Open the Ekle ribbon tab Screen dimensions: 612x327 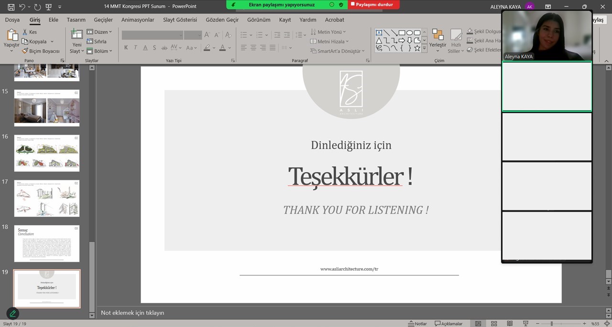pos(53,20)
